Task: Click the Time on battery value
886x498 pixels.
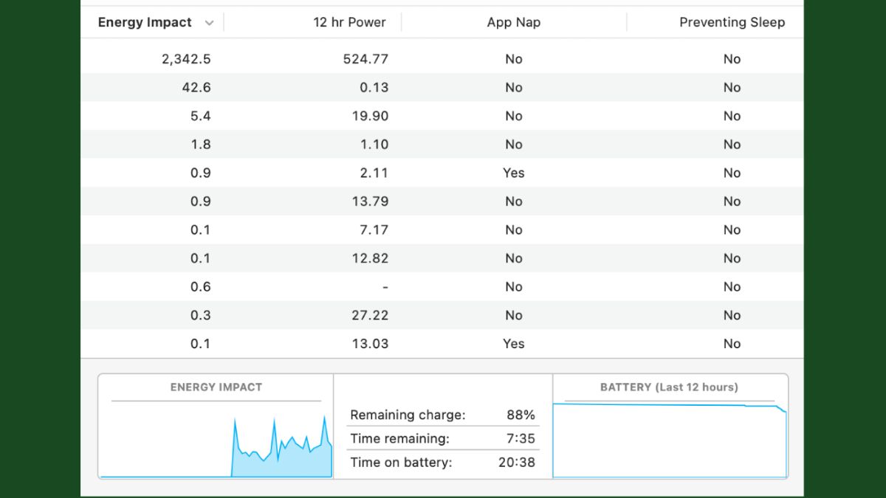Action: click(x=516, y=463)
